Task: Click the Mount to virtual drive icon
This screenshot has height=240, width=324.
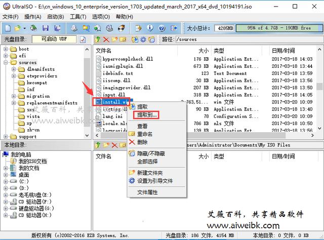Action: 109,28
